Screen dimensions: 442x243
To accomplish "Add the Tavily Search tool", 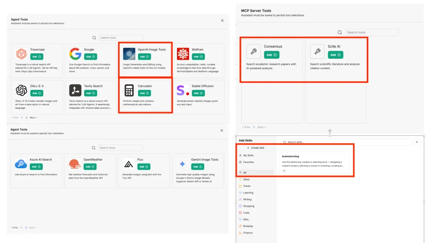I will [91, 93].
